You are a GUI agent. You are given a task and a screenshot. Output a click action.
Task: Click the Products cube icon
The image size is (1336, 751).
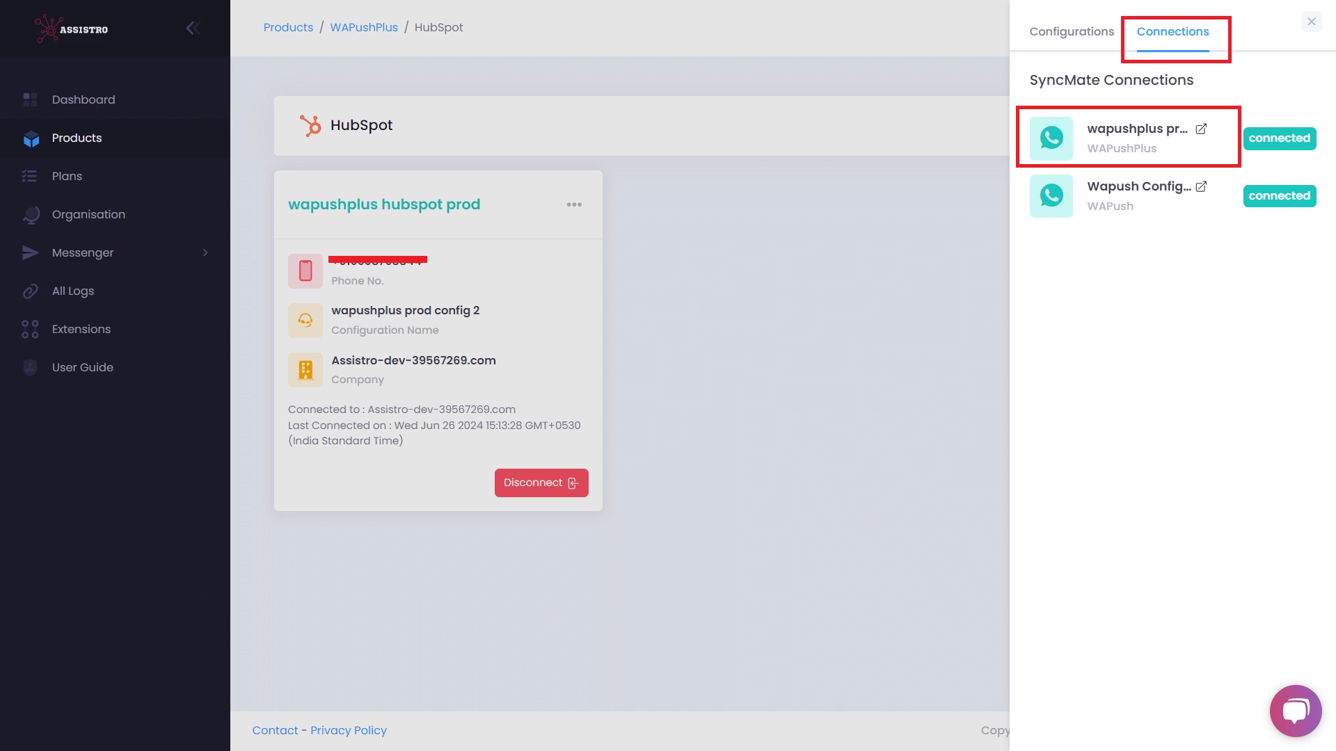click(x=31, y=138)
